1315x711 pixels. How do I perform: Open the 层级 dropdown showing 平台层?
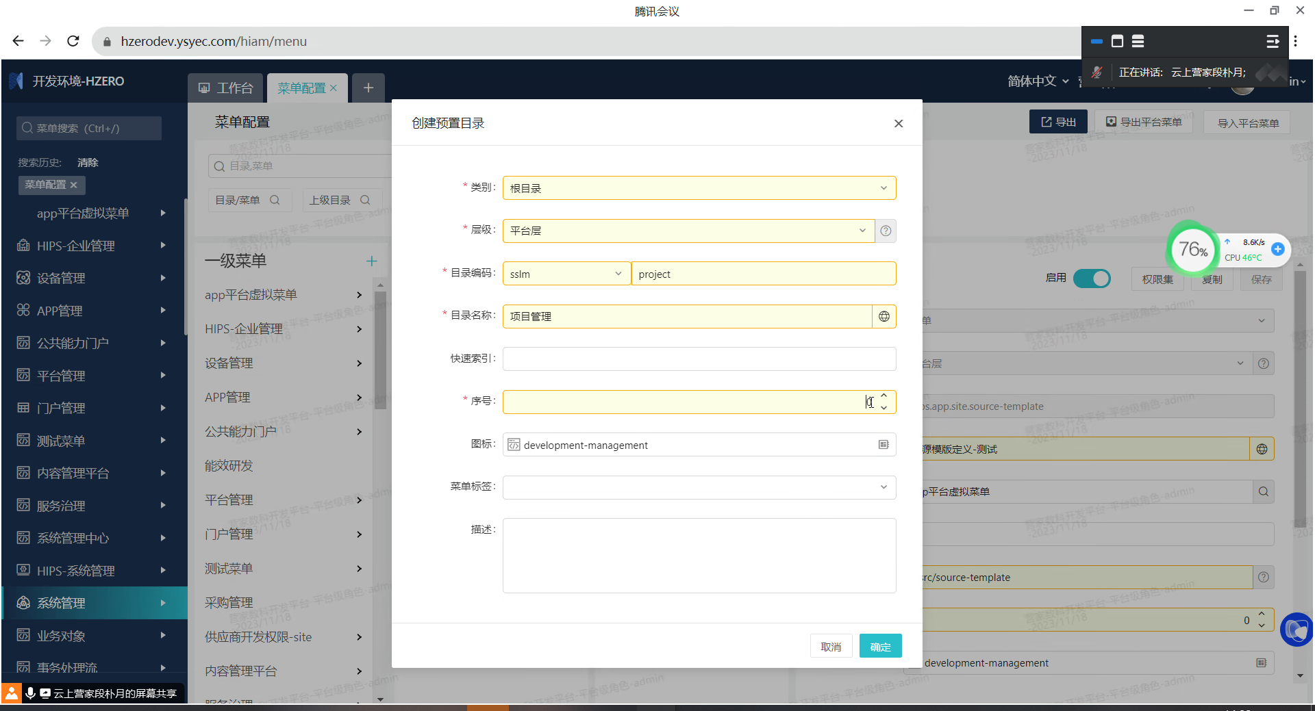tap(689, 231)
